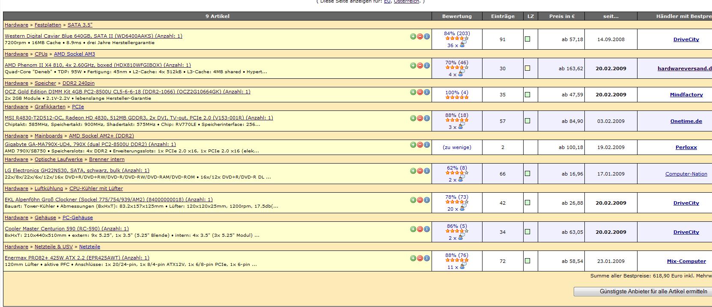Click red minus for Gigabyte GA-MA790X-UD4

click(420, 145)
